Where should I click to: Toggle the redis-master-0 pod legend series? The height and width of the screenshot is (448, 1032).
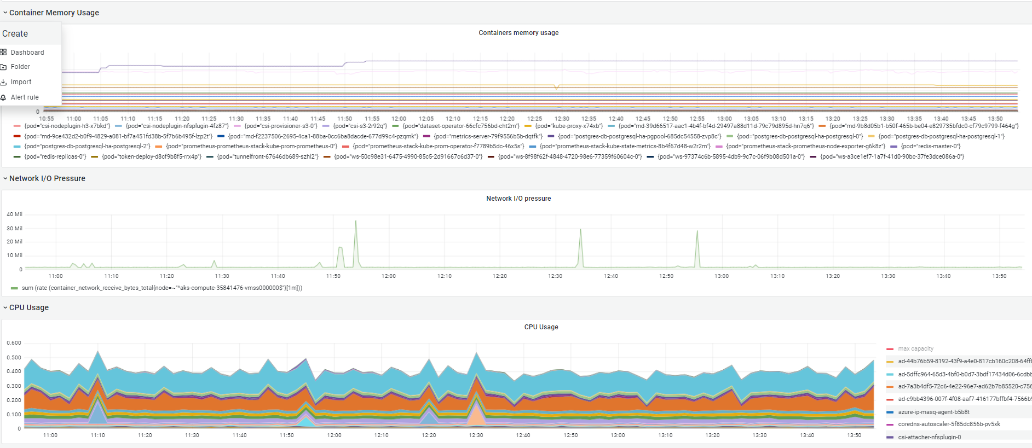931,146
